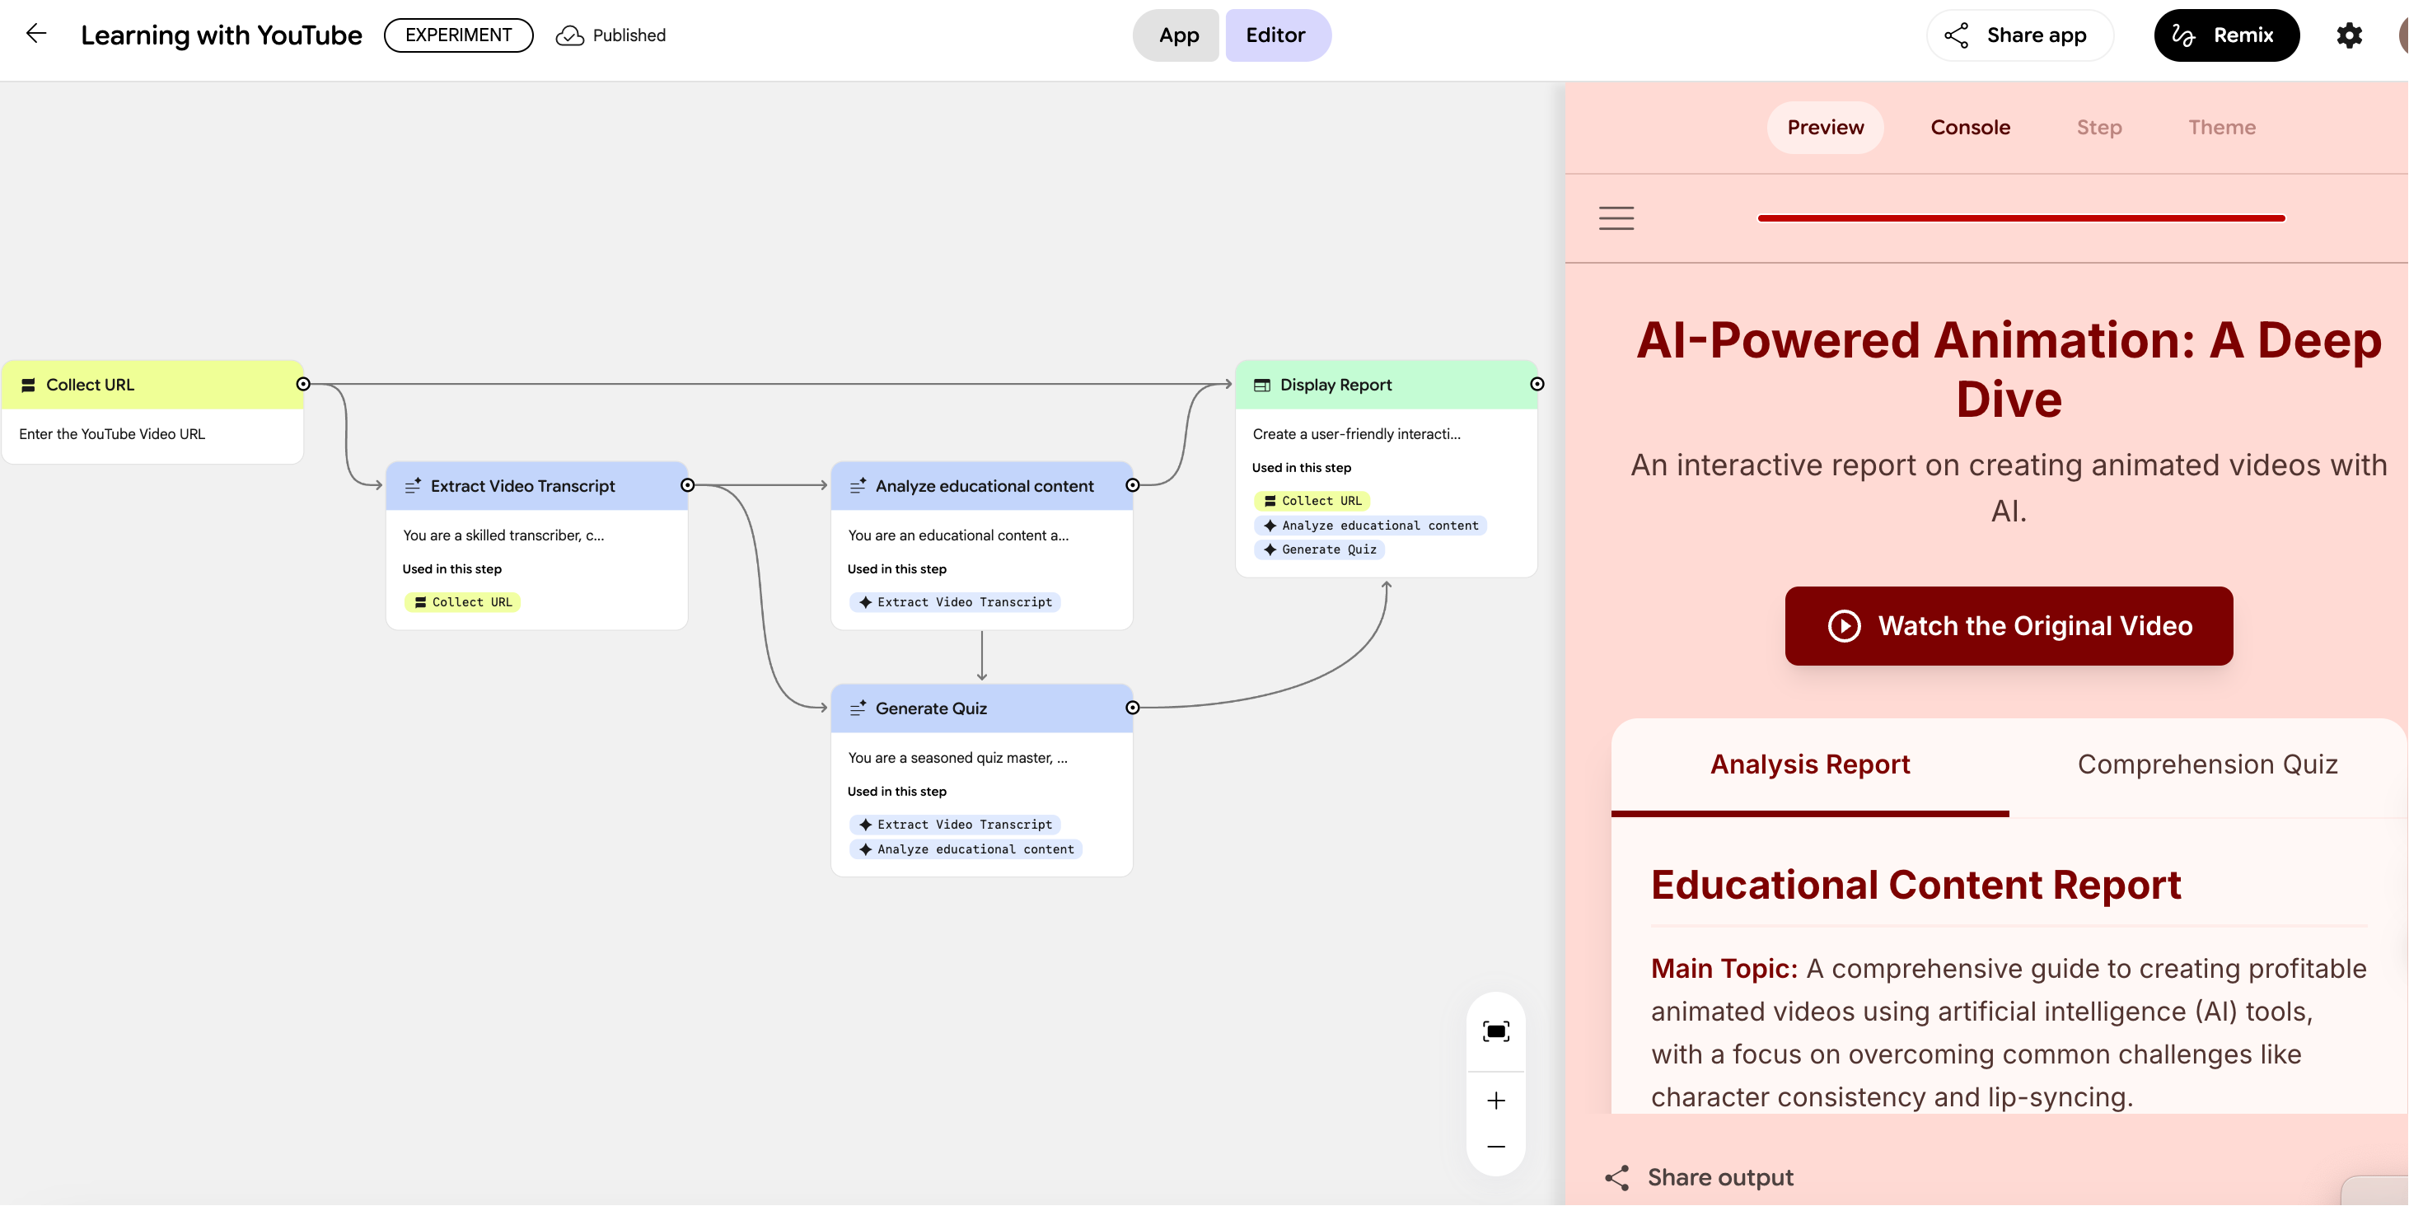The image size is (2409, 1206).
Task: Open the Theme tab
Action: [x=2221, y=127]
